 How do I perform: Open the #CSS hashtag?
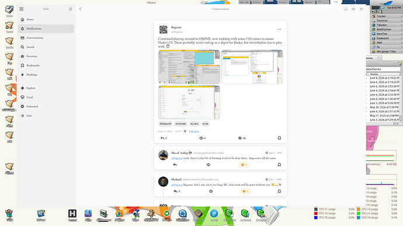click(205, 123)
